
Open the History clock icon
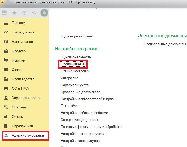tap(24, 13)
